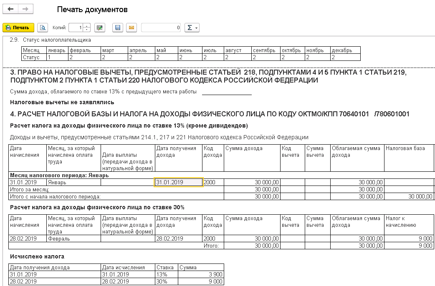Image resolution: width=435 pixels, height=286 pixels.
Task: Click the 'Дата исчисления' column header
Action: [128, 267]
